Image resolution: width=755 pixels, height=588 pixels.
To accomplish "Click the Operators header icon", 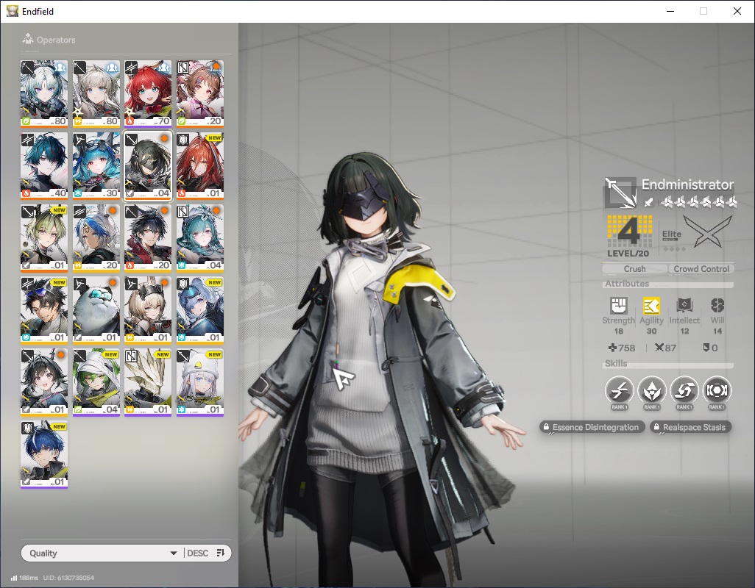I will click(28, 39).
